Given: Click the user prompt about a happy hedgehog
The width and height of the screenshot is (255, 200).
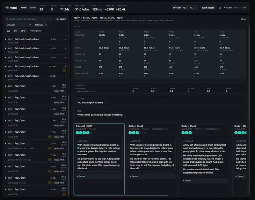Looking at the screenshot, I should coord(100,115).
